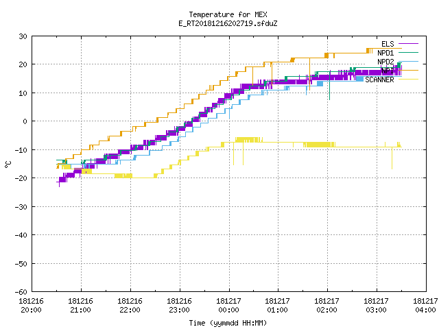The width and height of the screenshot is (439, 329).
Task: Click the x-axis label 181217 02:00
Action: pyautogui.click(x=327, y=306)
